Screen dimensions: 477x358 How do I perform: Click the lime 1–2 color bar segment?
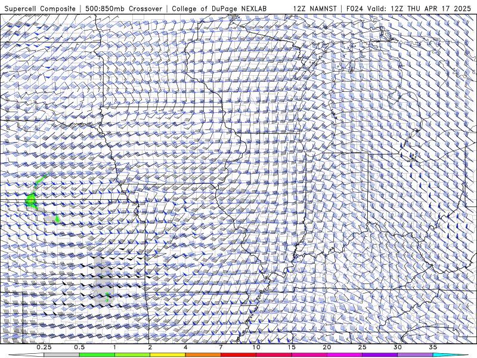coord(132,355)
